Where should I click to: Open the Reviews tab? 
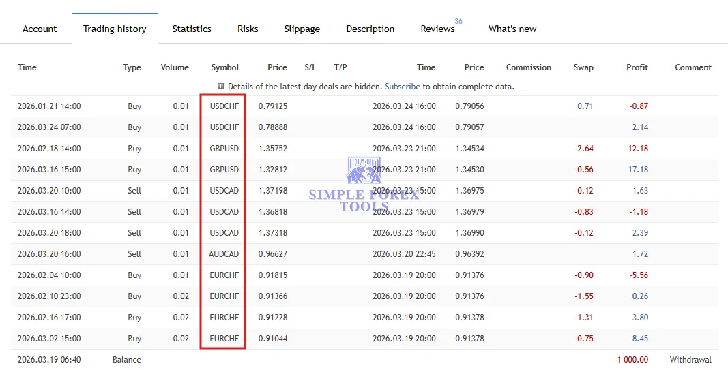(x=437, y=29)
